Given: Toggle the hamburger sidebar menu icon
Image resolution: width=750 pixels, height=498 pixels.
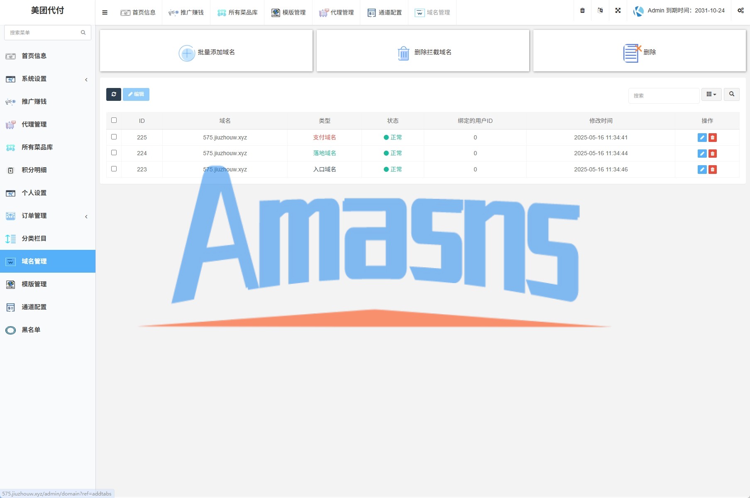Looking at the screenshot, I should point(105,12).
